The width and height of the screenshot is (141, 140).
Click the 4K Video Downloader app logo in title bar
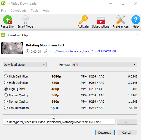[3, 3]
